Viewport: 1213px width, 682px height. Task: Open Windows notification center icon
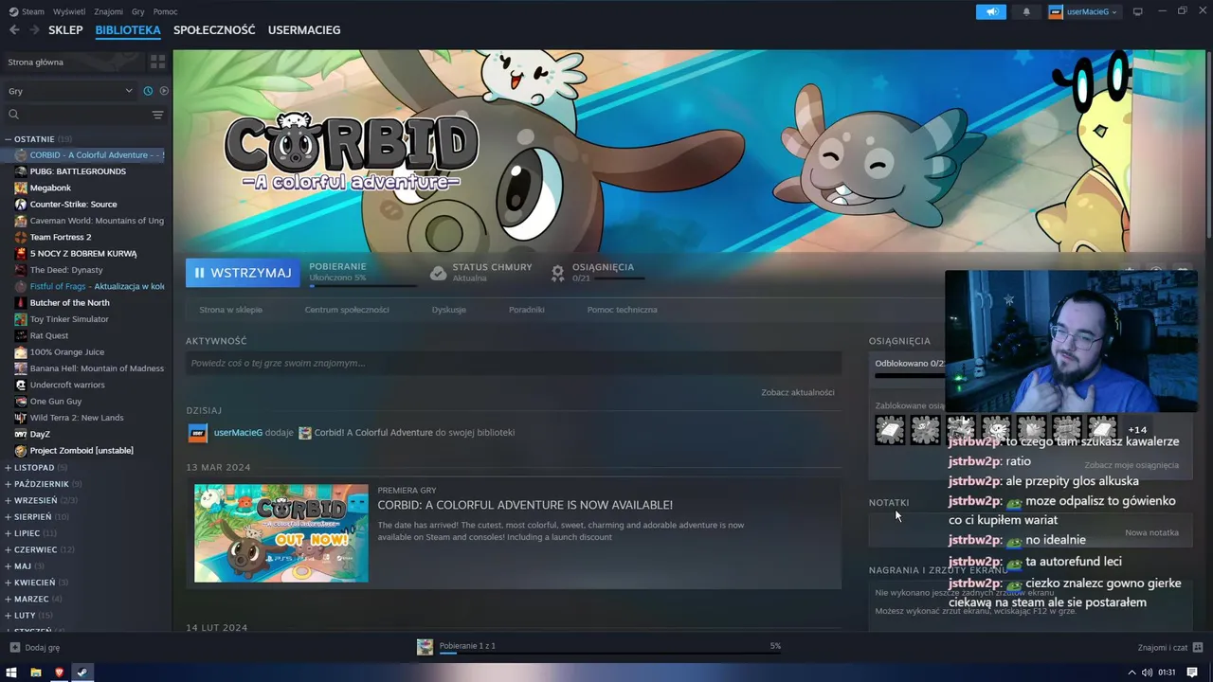coord(1192,673)
